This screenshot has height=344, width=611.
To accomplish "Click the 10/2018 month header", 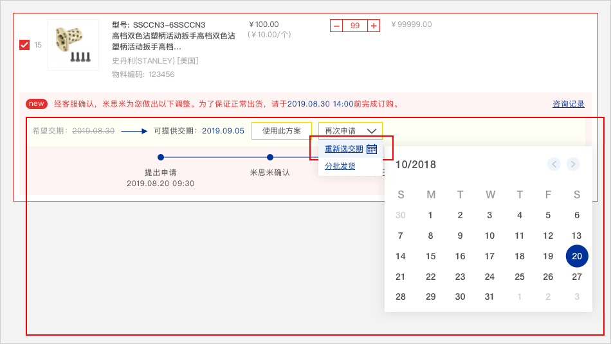I will click(x=415, y=165).
